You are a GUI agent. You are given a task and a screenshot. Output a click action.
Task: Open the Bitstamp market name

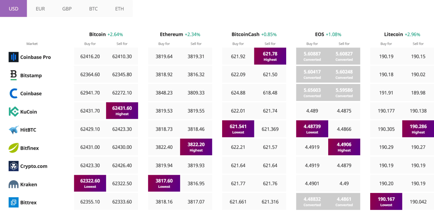coord(31,75)
